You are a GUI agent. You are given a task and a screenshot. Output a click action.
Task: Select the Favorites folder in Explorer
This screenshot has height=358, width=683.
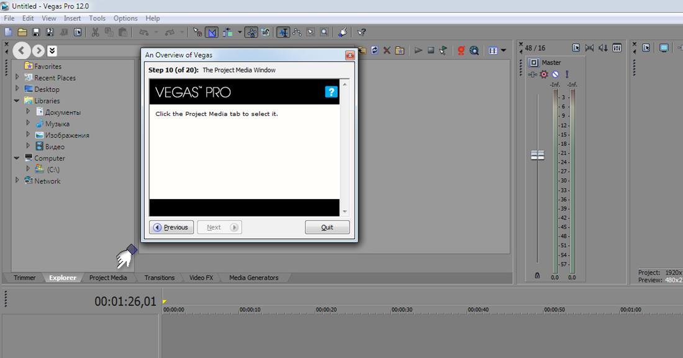coord(43,66)
